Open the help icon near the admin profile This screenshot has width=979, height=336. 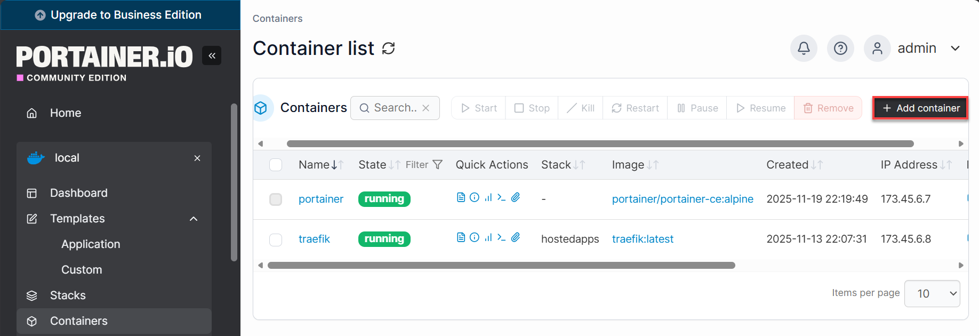click(x=840, y=48)
